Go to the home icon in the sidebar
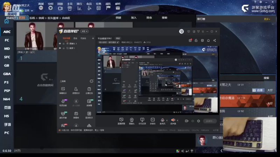The width and height of the screenshot is (280, 157). (6, 21)
